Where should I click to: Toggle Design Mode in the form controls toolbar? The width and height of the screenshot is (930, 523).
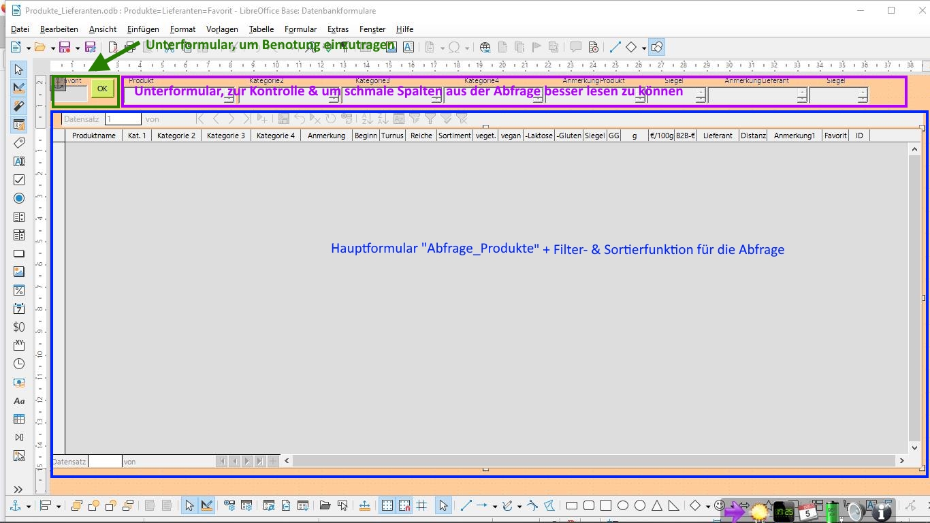click(x=18, y=87)
